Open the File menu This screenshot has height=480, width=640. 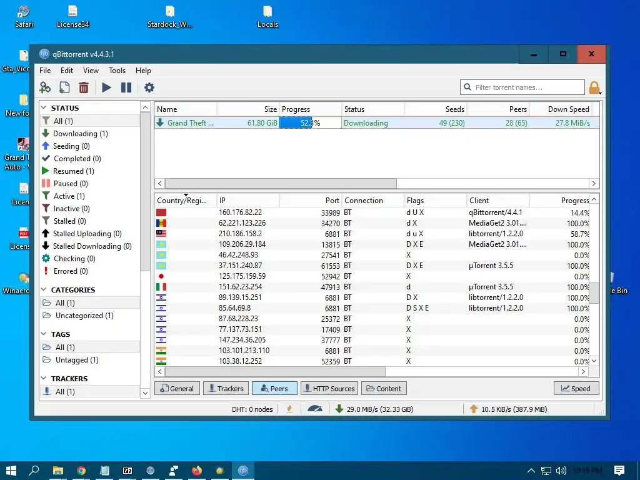pos(45,71)
